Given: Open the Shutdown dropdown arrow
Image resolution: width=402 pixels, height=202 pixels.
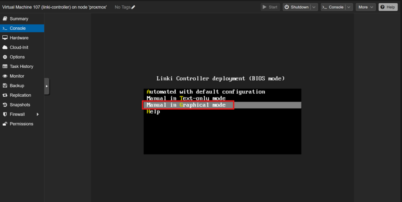Looking at the screenshot, I should coord(314,7).
